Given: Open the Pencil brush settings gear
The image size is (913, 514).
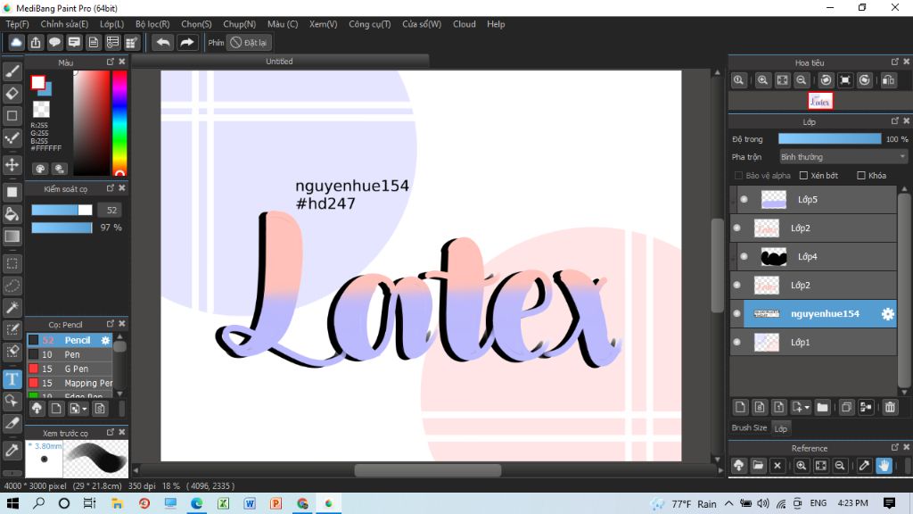Looking at the screenshot, I should pyautogui.click(x=105, y=340).
